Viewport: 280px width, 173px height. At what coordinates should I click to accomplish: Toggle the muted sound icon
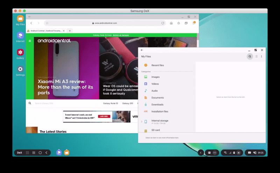coord(255,153)
